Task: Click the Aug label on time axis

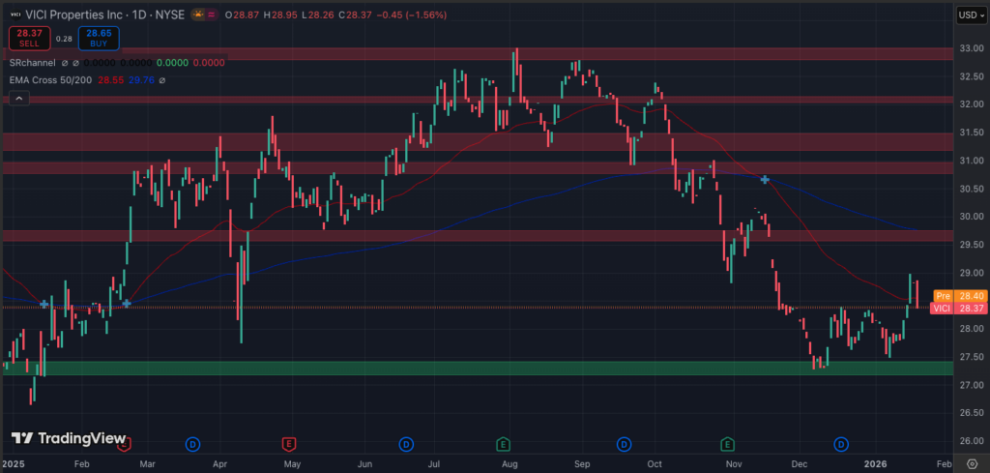Action: pyautogui.click(x=510, y=463)
